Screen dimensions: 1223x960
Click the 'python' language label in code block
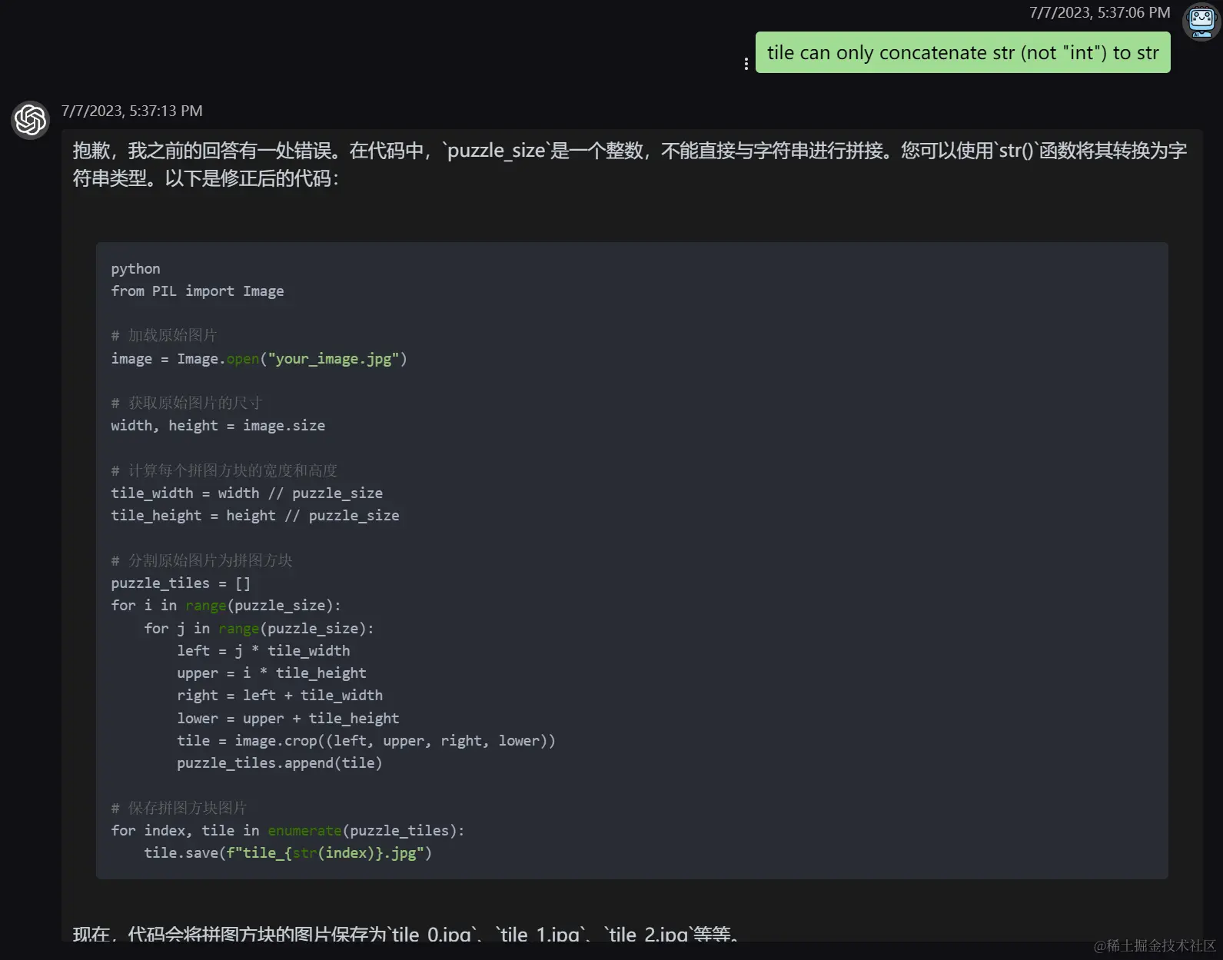(x=135, y=269)
